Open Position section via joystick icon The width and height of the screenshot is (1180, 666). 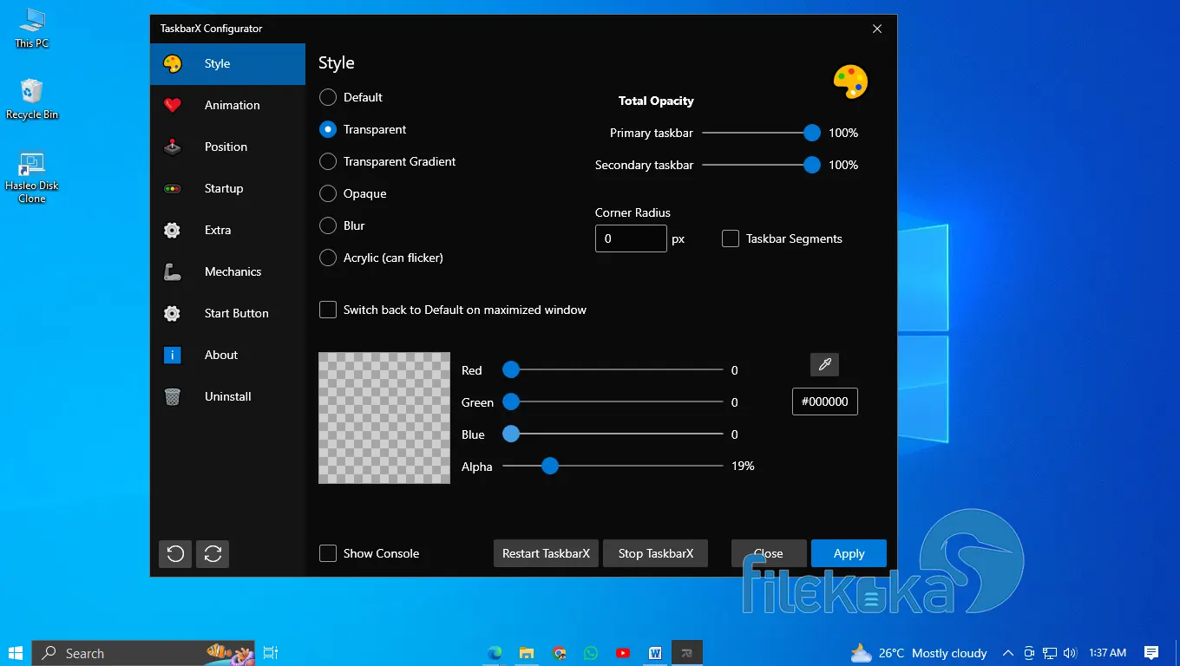click(173, 147)
